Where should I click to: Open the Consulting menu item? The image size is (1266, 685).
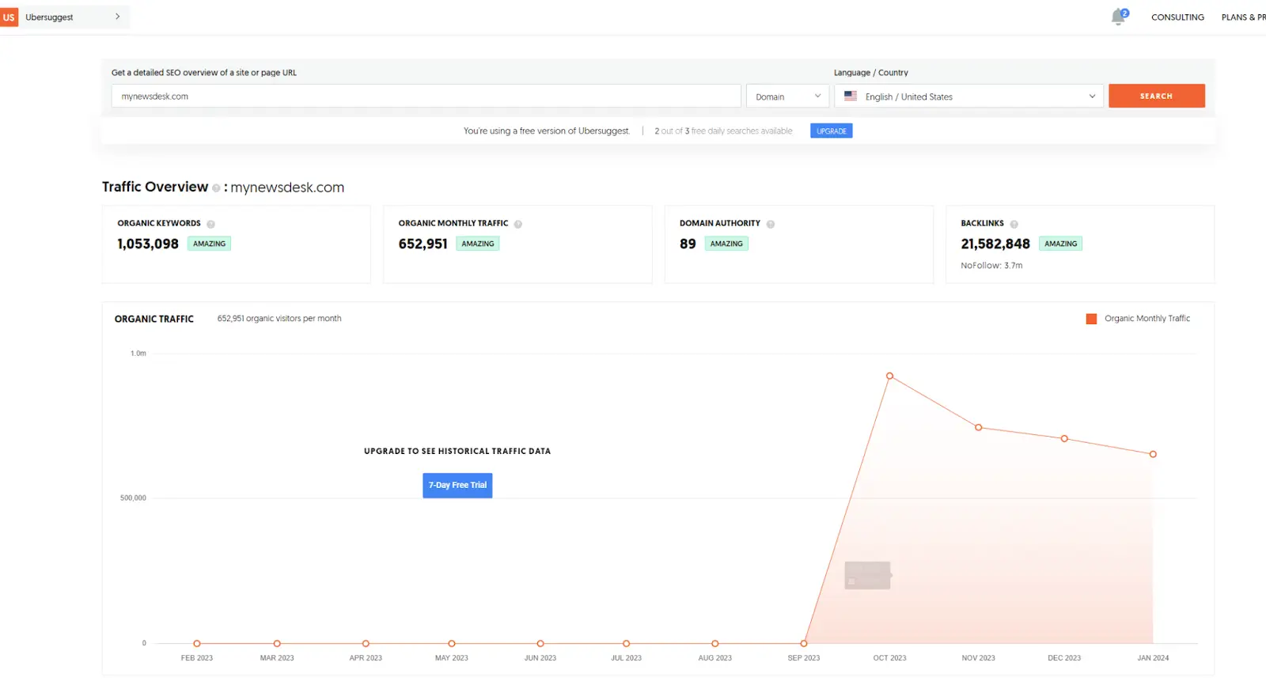coord(1177,17)
